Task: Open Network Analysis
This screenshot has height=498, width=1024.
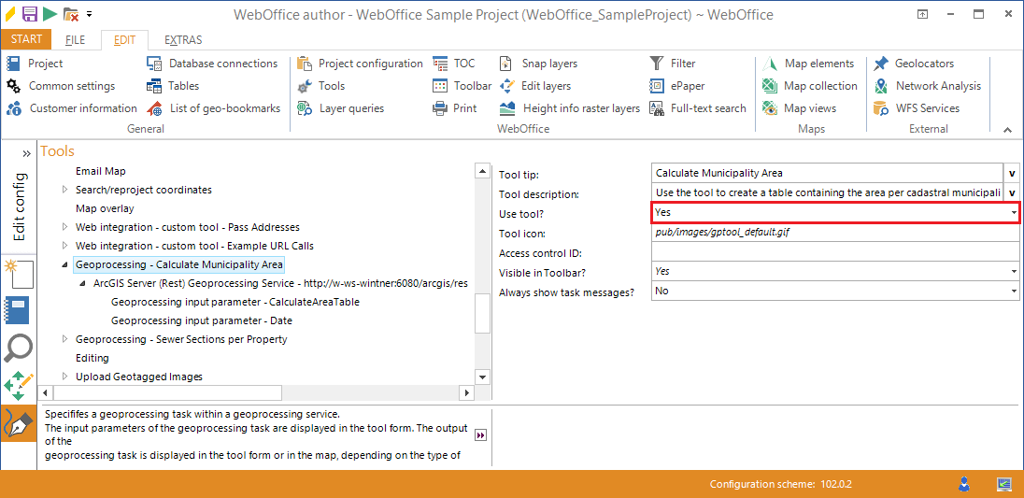Action: (x=928, y=86)
